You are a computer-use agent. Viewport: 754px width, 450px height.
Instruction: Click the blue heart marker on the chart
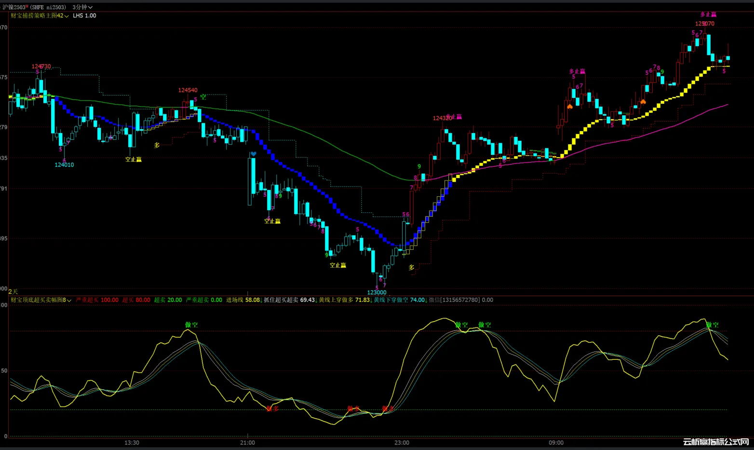(253, 154)
